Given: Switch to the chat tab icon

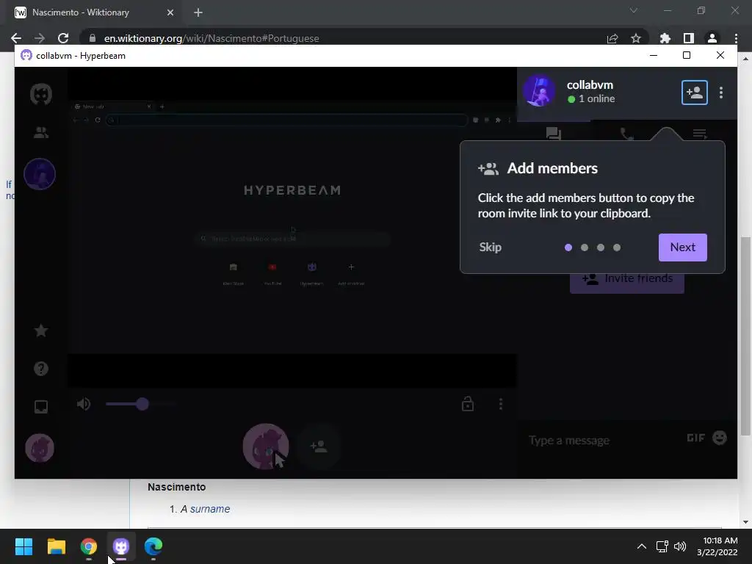Looking at the screenshot, I should 554,134.
